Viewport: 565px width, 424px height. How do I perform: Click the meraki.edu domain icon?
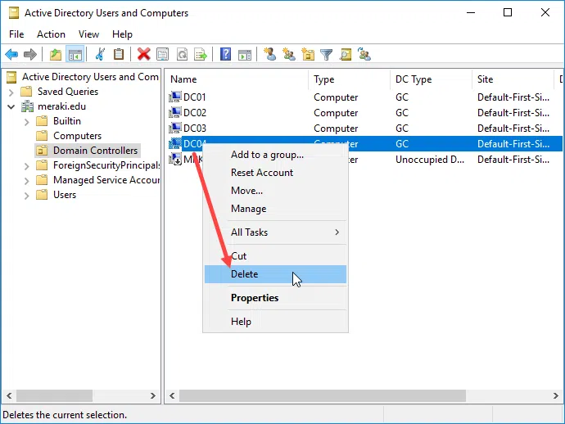[x=27, y=106]
